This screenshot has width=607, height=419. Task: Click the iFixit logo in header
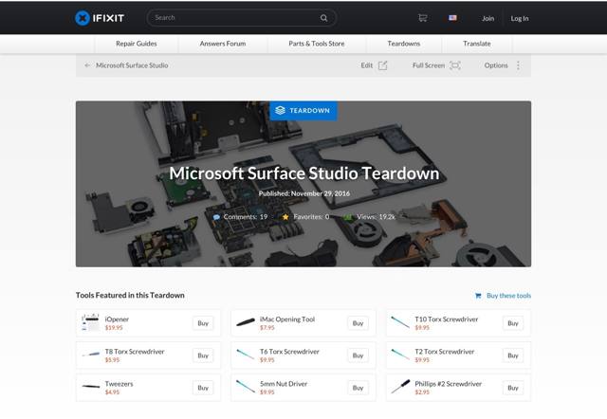point(100,17)
